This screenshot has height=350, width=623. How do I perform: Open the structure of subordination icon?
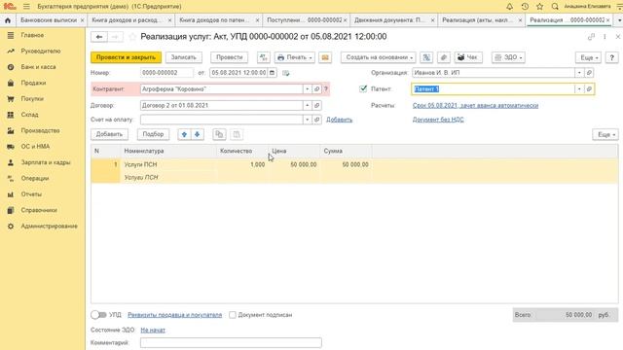coord(426,57)
